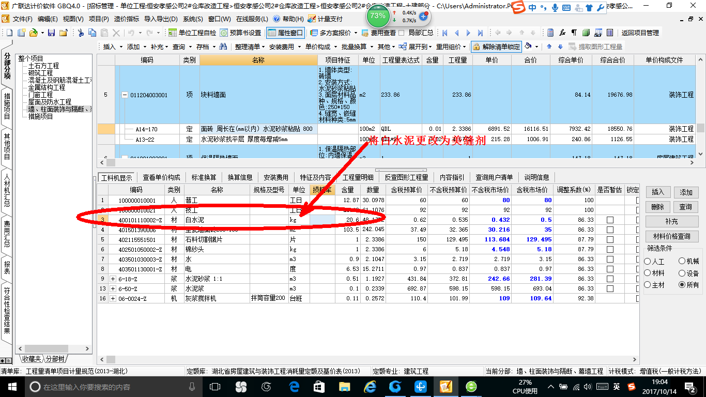Click the 材料价格查询 button
Viewport: 706px width, 397px height.
(x=672, y=236)
